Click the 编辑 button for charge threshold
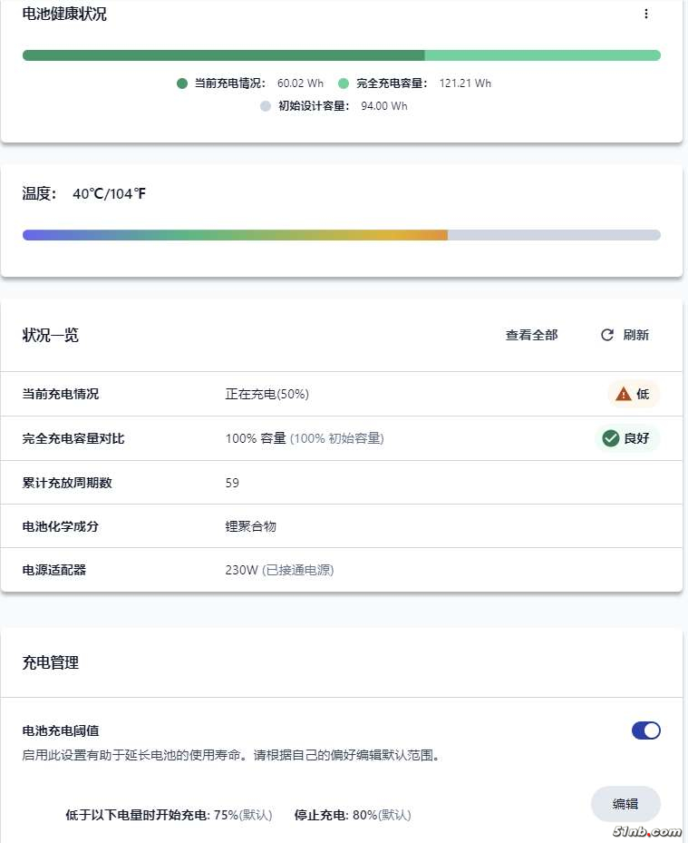 [x=625, y=804]
